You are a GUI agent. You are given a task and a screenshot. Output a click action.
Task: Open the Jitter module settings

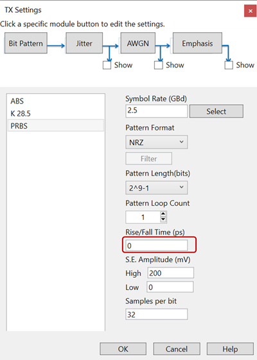84,43
